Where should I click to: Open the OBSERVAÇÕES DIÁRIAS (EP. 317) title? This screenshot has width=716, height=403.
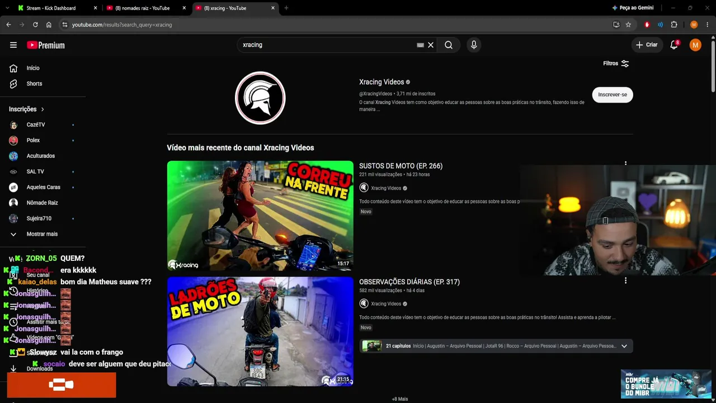pyautogui.click(x=409, y=282)
